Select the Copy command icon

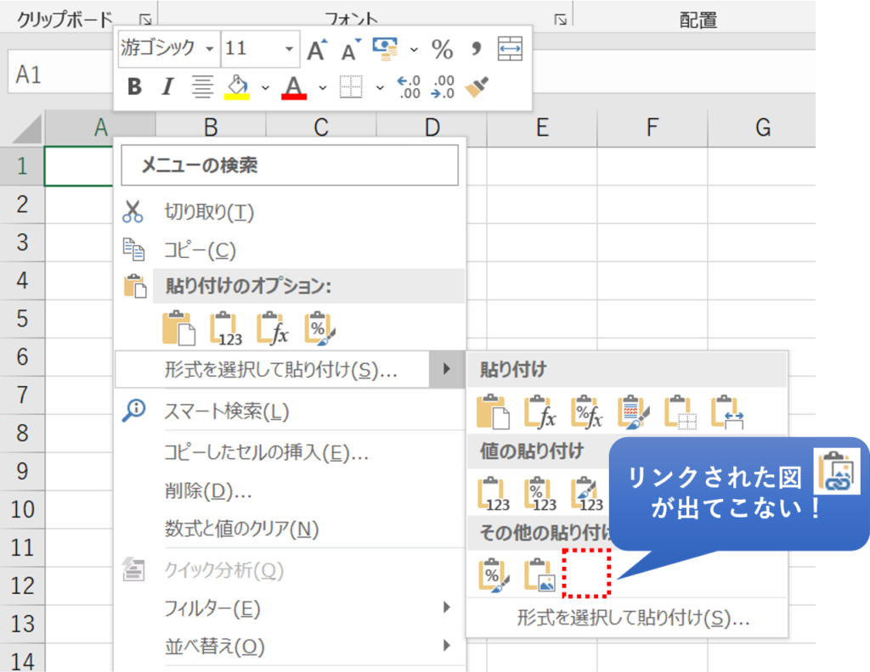133,249
